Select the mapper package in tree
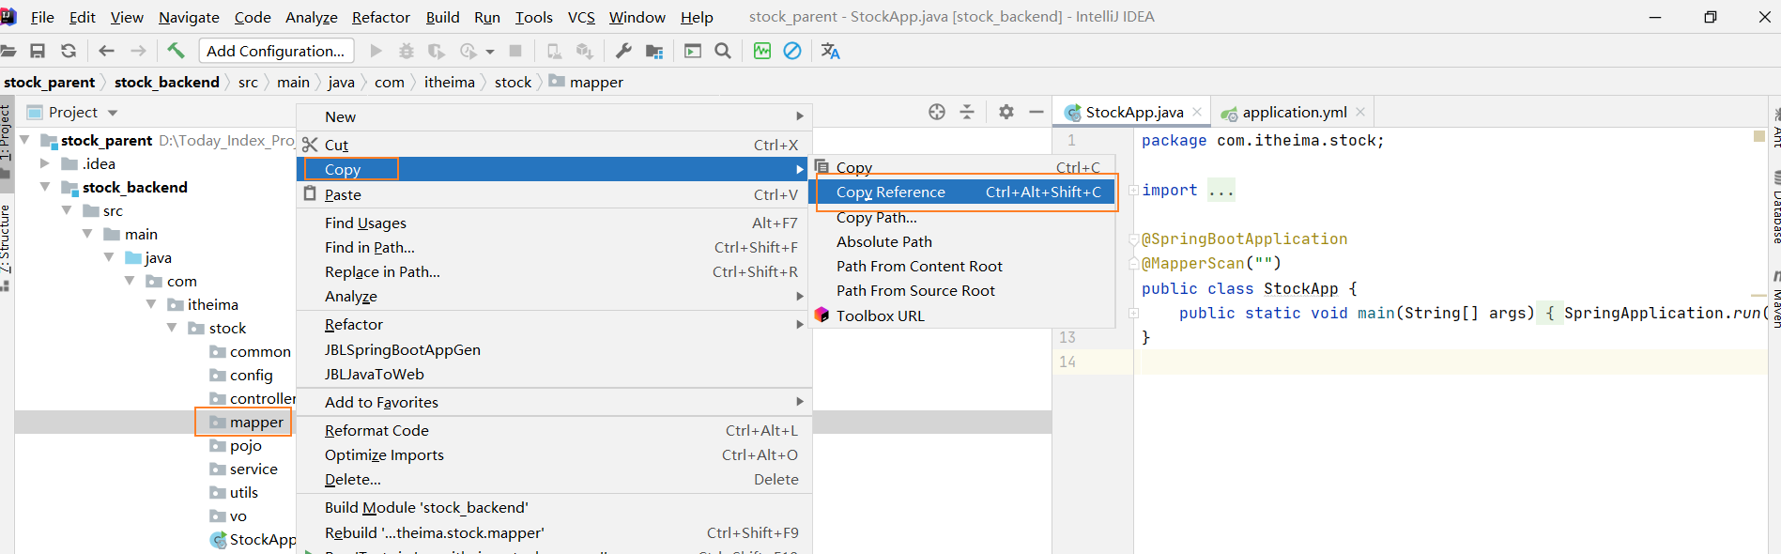The image size is (1781, 554). coord(255,422)
